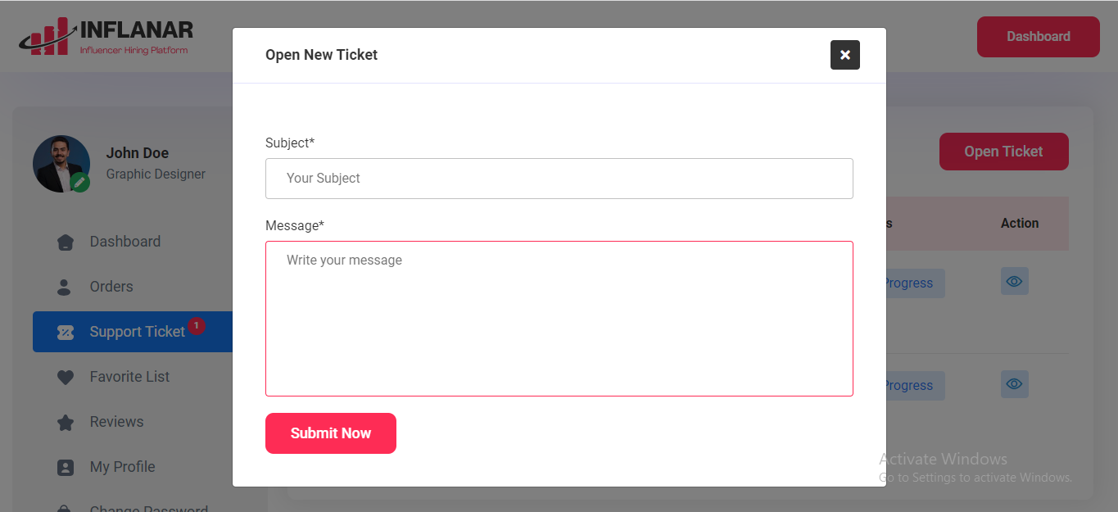Click the Orders person icon
The width and height of the screenshot is (1118, 512).
click(66, 288)
